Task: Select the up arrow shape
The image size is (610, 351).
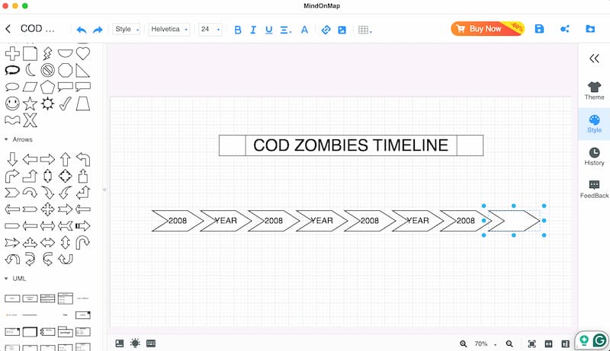Action: [x=65, y=159]
